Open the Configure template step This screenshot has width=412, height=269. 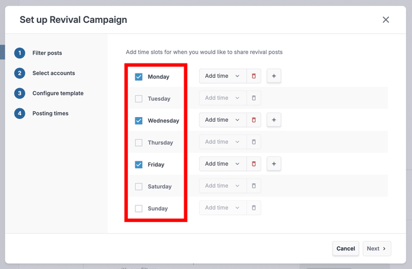pyautogui.click(x=57, y=93)
